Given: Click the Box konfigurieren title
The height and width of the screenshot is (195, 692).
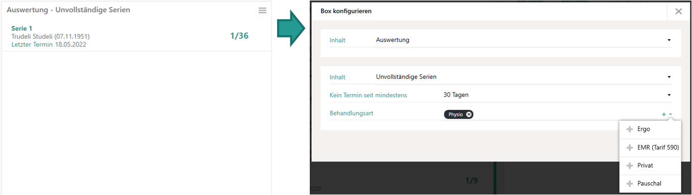Looking at the screenshot, I should tap(346, 11).
